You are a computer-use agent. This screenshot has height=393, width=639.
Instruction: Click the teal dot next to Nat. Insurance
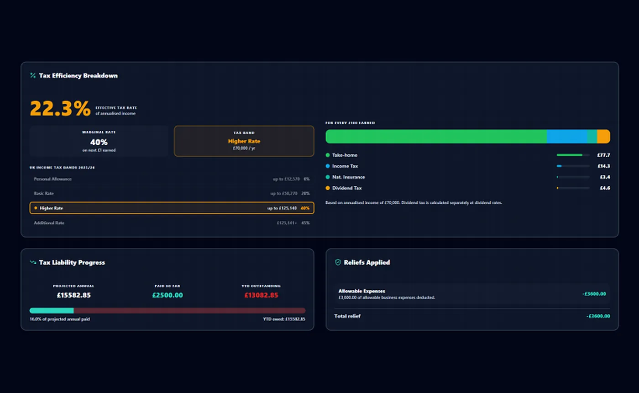(328, 177)
